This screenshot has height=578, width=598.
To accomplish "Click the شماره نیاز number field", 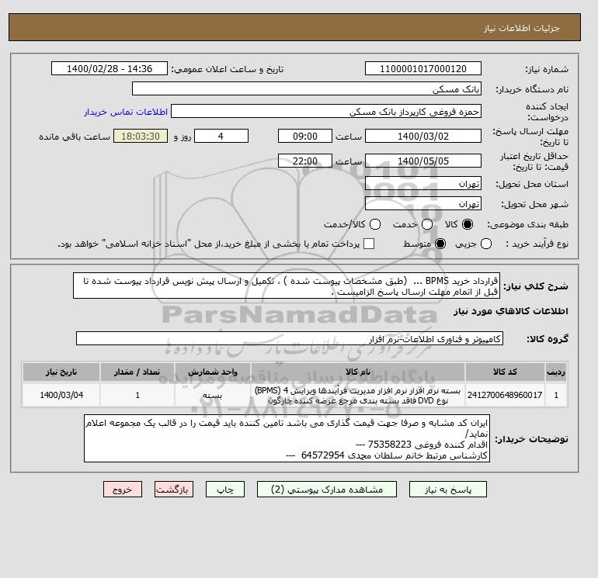I will pyautogui.click(x=423, y=69).
